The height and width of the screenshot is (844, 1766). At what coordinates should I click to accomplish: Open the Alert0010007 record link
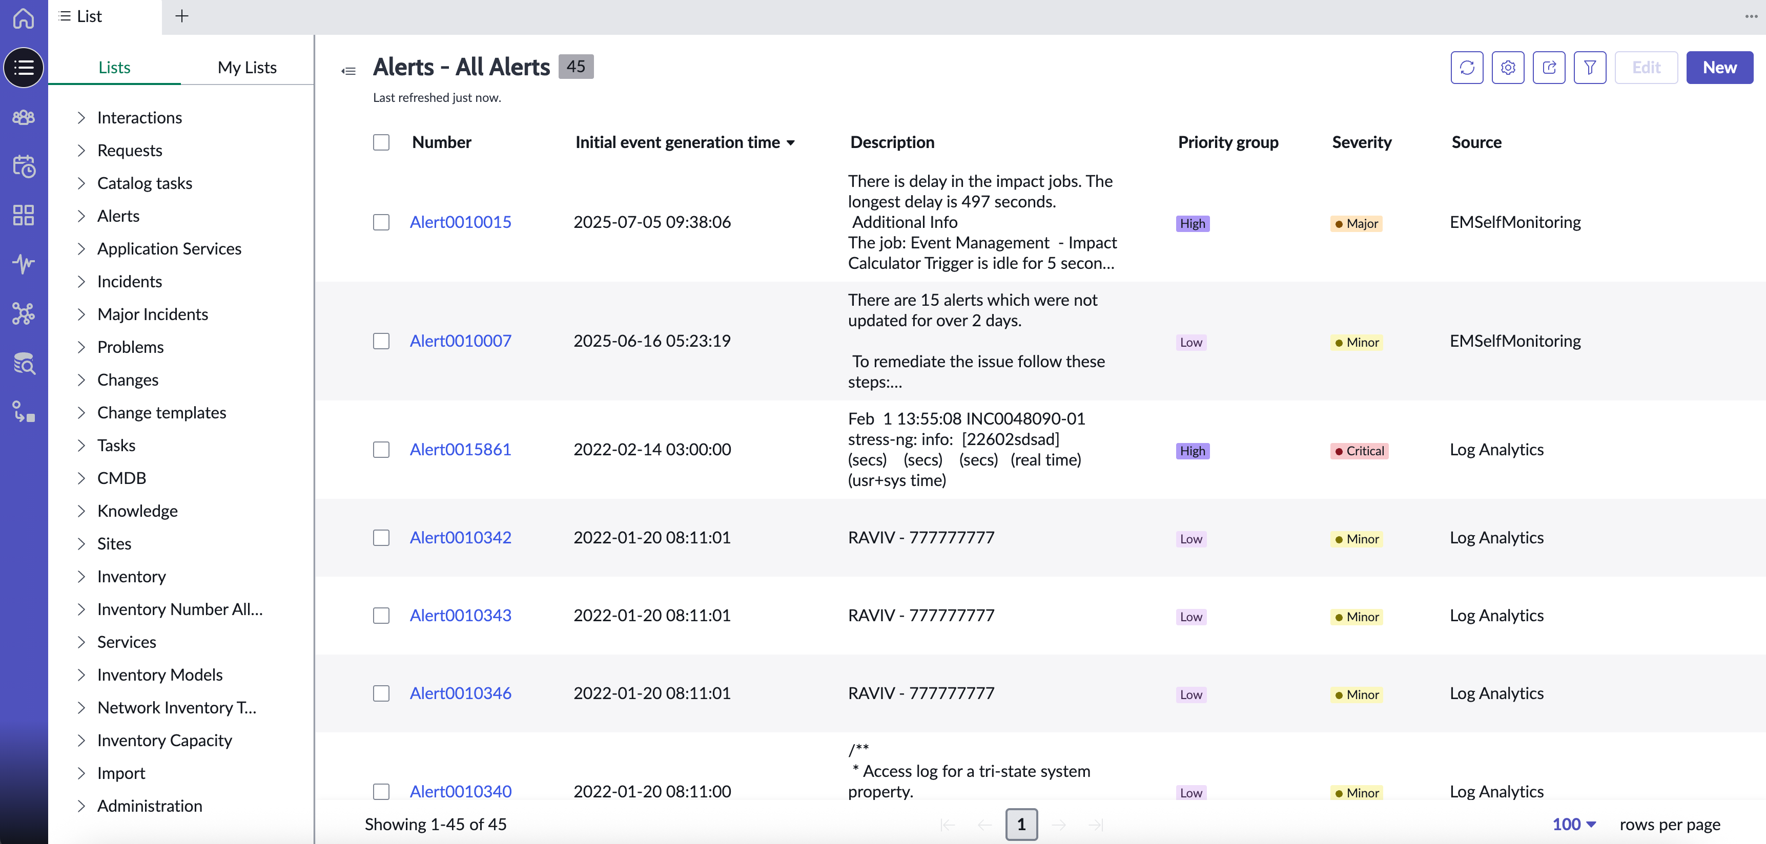pyautogui.click(x=460, y=341)
